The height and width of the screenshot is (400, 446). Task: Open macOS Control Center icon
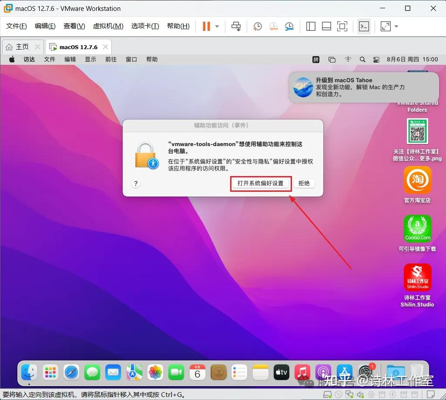click(376, 60)
